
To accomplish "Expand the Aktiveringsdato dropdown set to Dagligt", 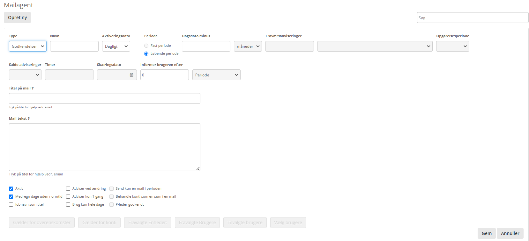I will click(x=116, y=46).
